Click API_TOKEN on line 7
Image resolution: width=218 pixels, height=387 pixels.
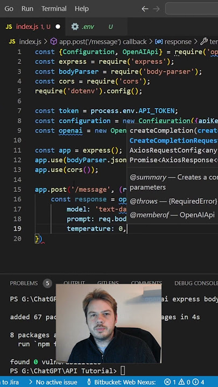tap(156, 111)
